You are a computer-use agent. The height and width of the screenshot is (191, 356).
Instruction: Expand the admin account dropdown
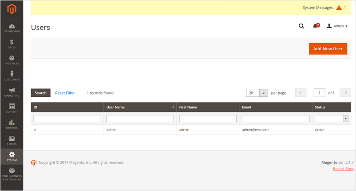(x=337, y=26)
